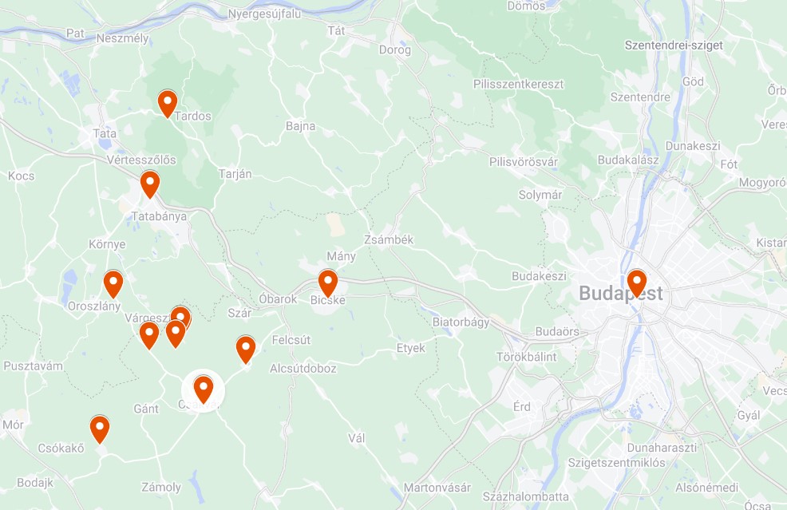The image size is (787, 510).
Task: Click the Zsámbék town label
Action: [389, 240]
